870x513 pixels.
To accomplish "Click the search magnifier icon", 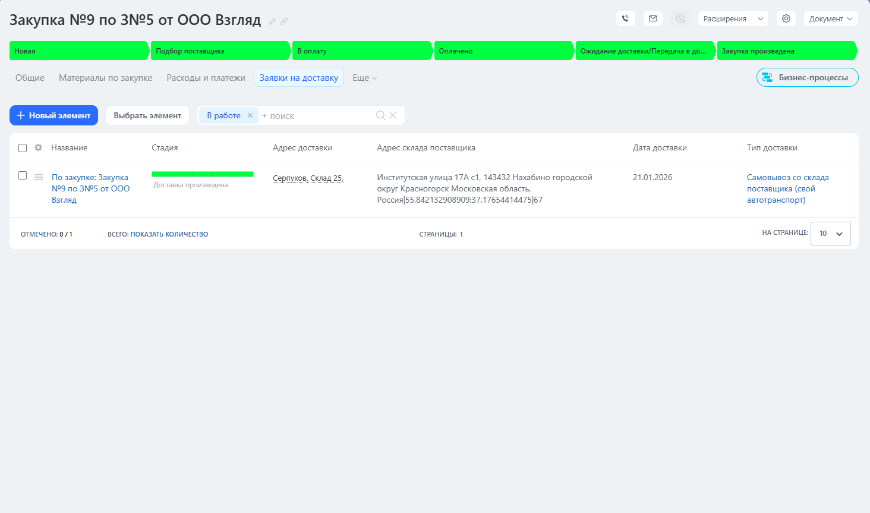I will point(380,115).
